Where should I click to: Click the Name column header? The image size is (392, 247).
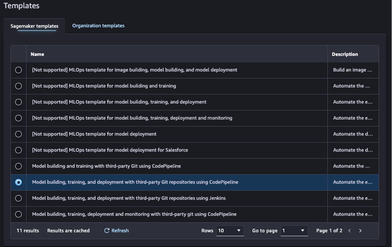pyautogui.click(x=37, y=54)
